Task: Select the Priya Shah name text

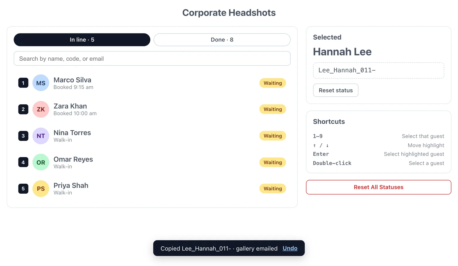Action: (71, 185)
